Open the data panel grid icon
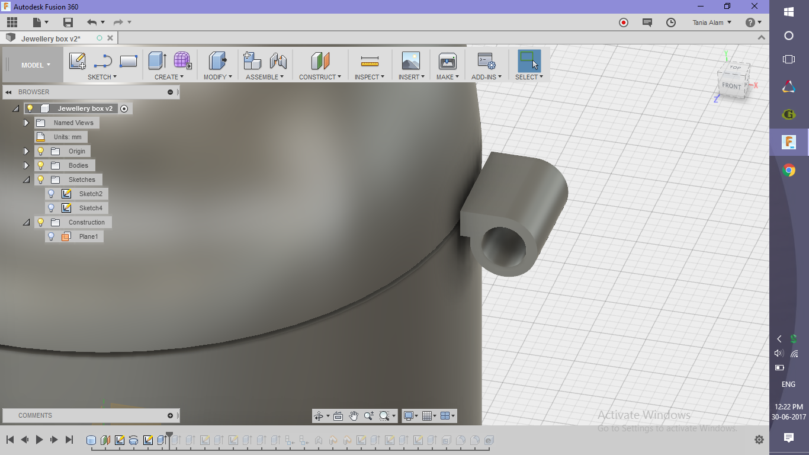The width and height of the screenshot is (809, 455). pos(12,23)
